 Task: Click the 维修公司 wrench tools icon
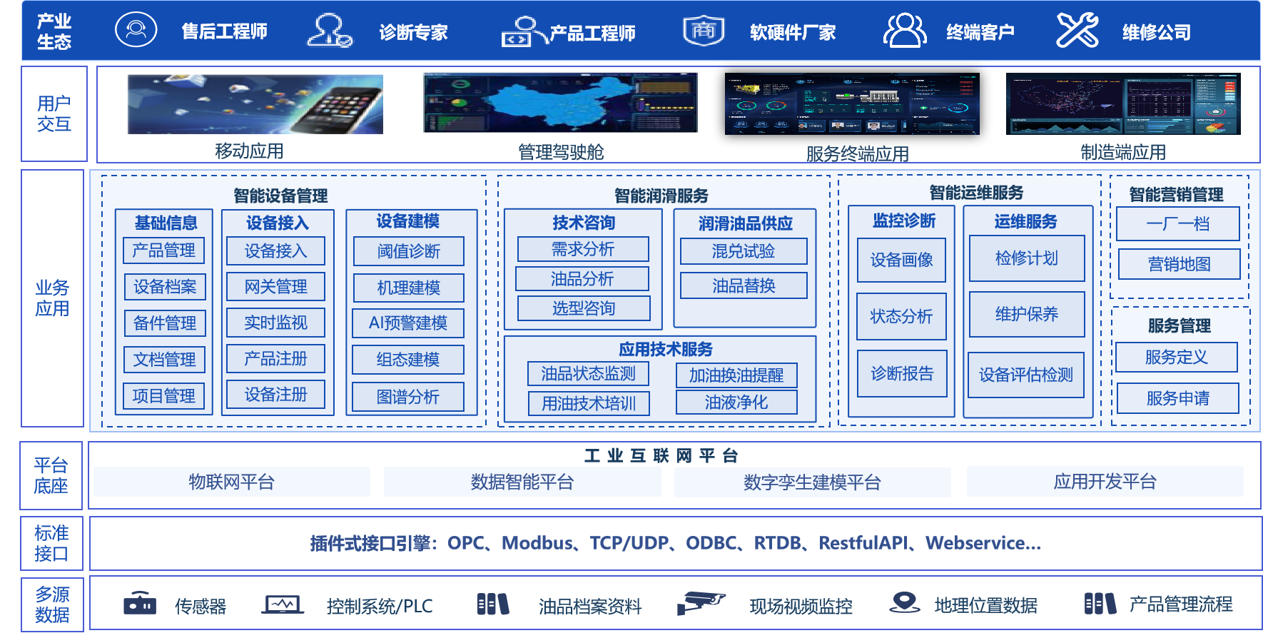(1077, 31)
